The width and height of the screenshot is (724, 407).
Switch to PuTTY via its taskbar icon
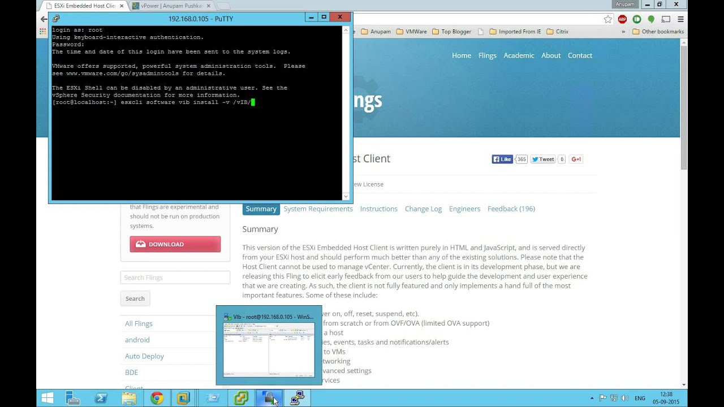point(297,399)
